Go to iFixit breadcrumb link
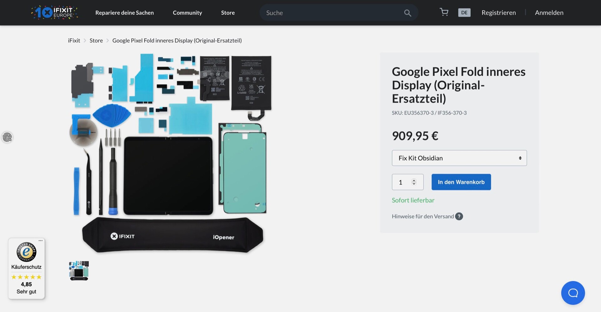 click(x=74, y=40)
